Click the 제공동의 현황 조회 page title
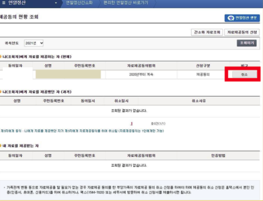This screenshot has height=201, width=263. 19,17
